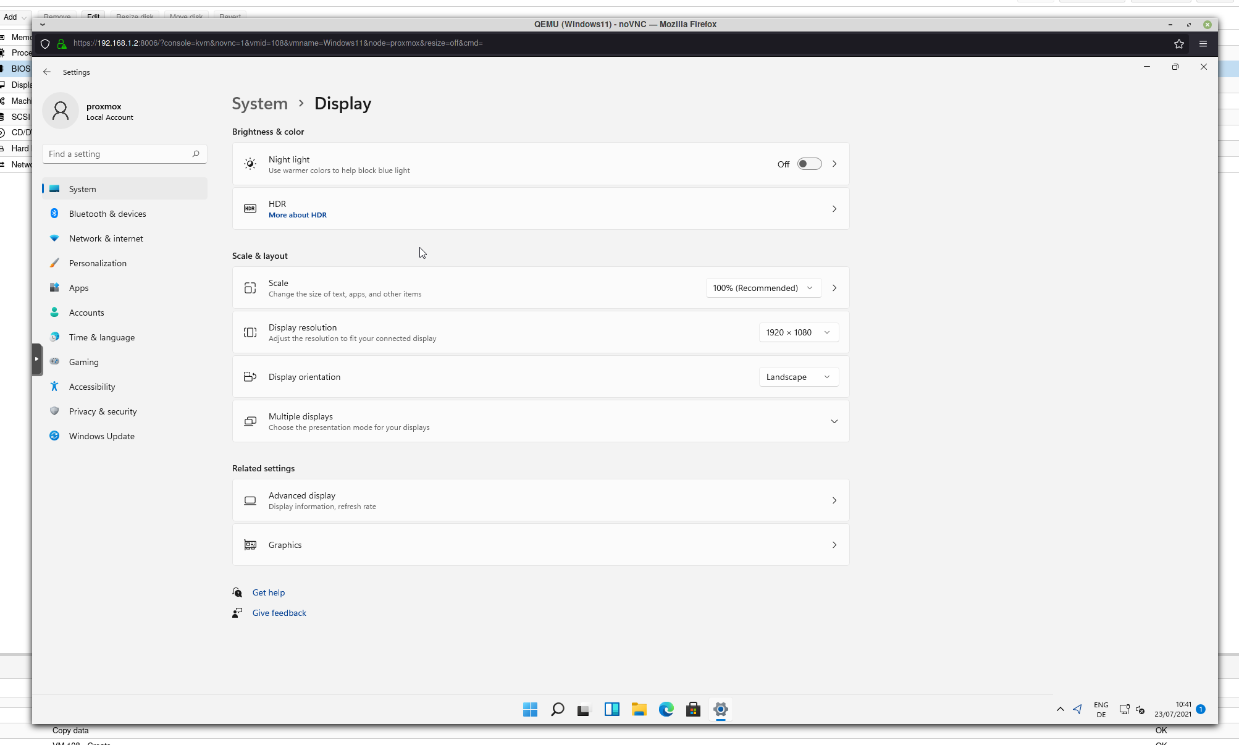The width and height of the screenshot is (1239, 745).
Task: Select Personalization in the sidebar
Action: 98,263
